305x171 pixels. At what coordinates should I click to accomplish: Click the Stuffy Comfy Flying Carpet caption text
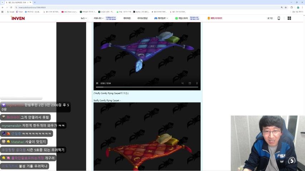(x=107, y=100)
